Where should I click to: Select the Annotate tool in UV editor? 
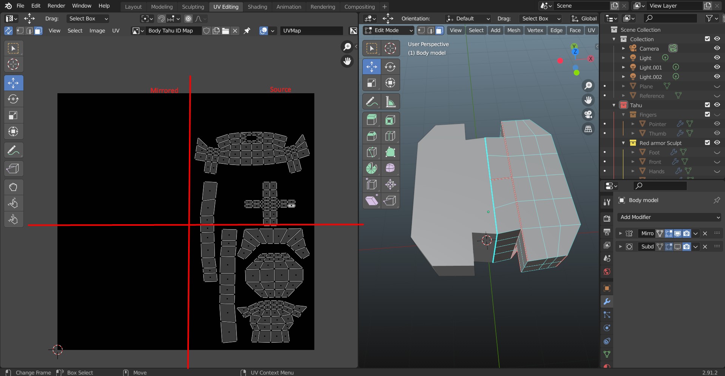click(x=14, y=150)
